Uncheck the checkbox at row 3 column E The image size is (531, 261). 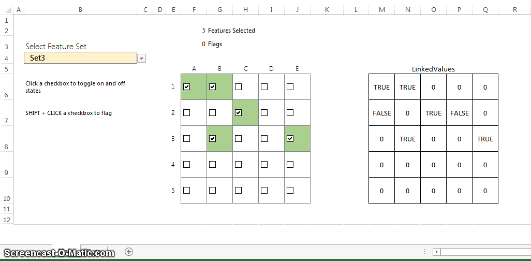[x=290, y=139]
